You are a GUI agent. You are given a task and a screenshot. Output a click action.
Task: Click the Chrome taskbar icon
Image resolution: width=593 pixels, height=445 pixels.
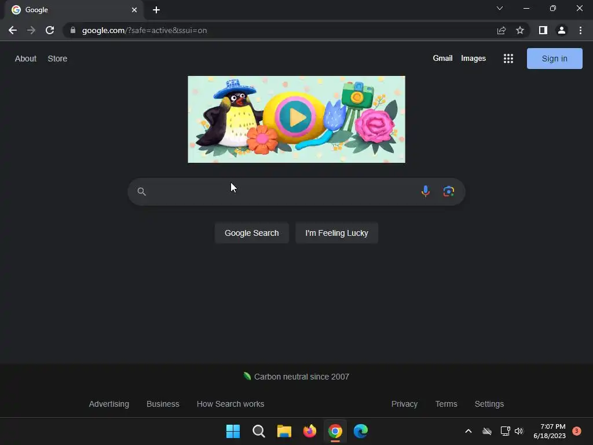[335, 431]
